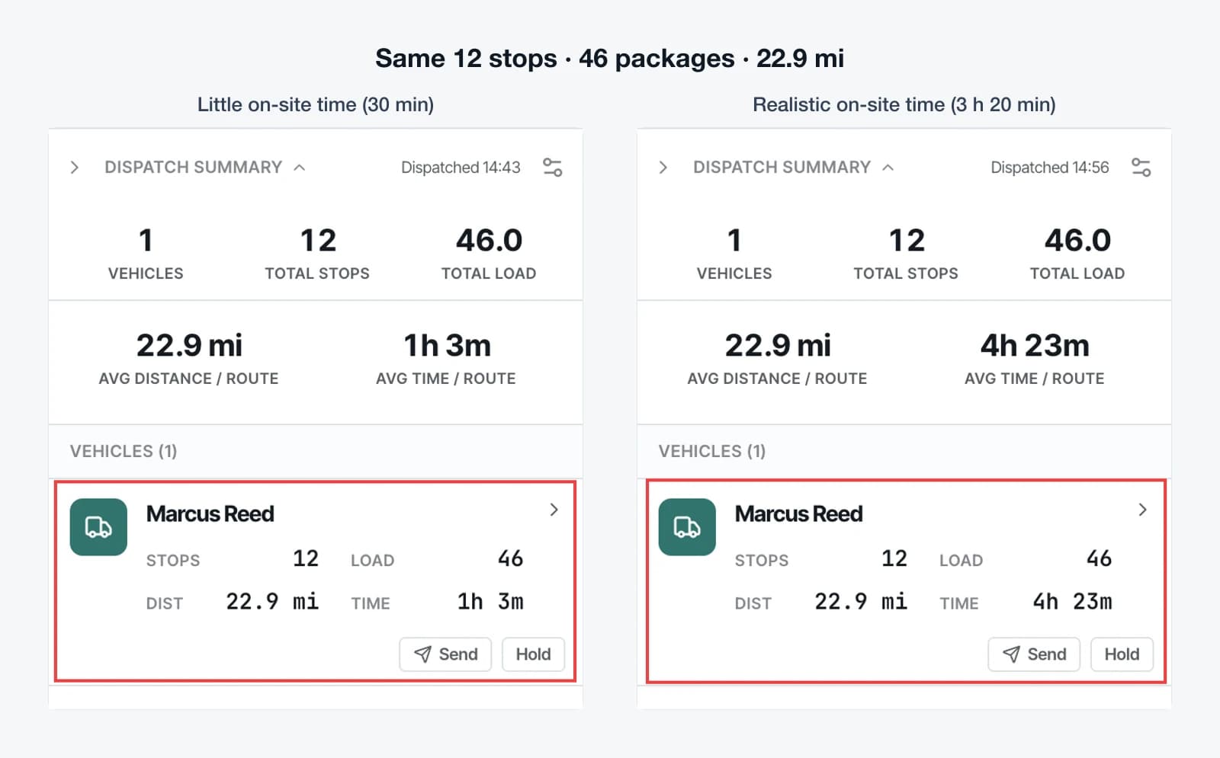Click '22.9 mi' avg distance in 14:56 panel

tap(778, 346)
